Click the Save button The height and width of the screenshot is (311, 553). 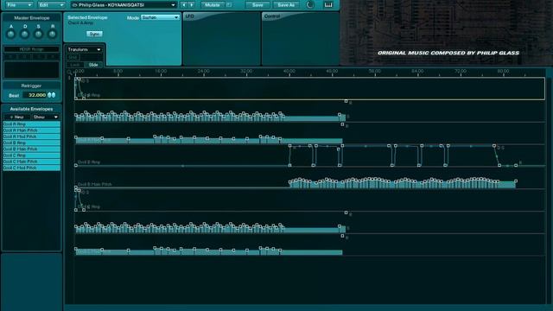(257, 5)
